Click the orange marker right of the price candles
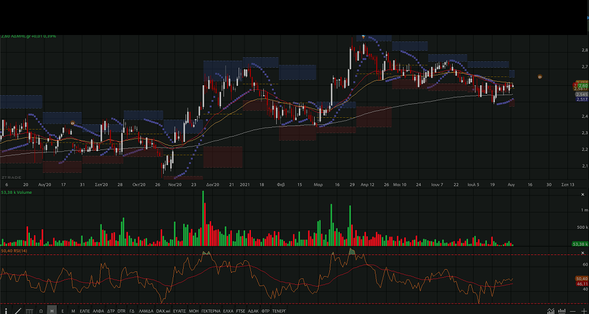The height and width of the screenshot is (314, 589). pyautogui.click(x=540, y=76)
